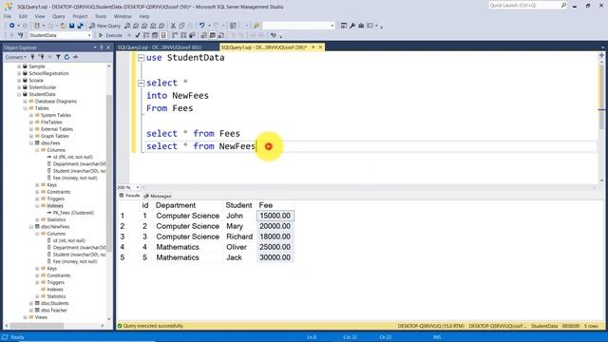Open the Query menu
608x342 pixels.
click(x=59, y=16)
